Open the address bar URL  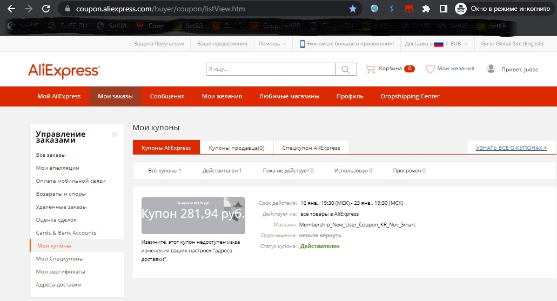160,9
